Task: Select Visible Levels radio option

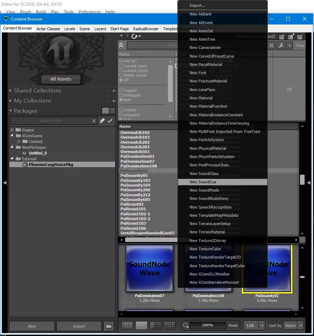Action: [x=121, y=75]
